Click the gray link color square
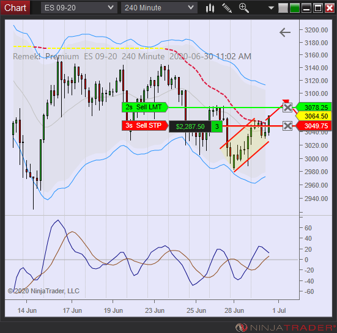This screenshot has width=337, height=333. (283, 8)
